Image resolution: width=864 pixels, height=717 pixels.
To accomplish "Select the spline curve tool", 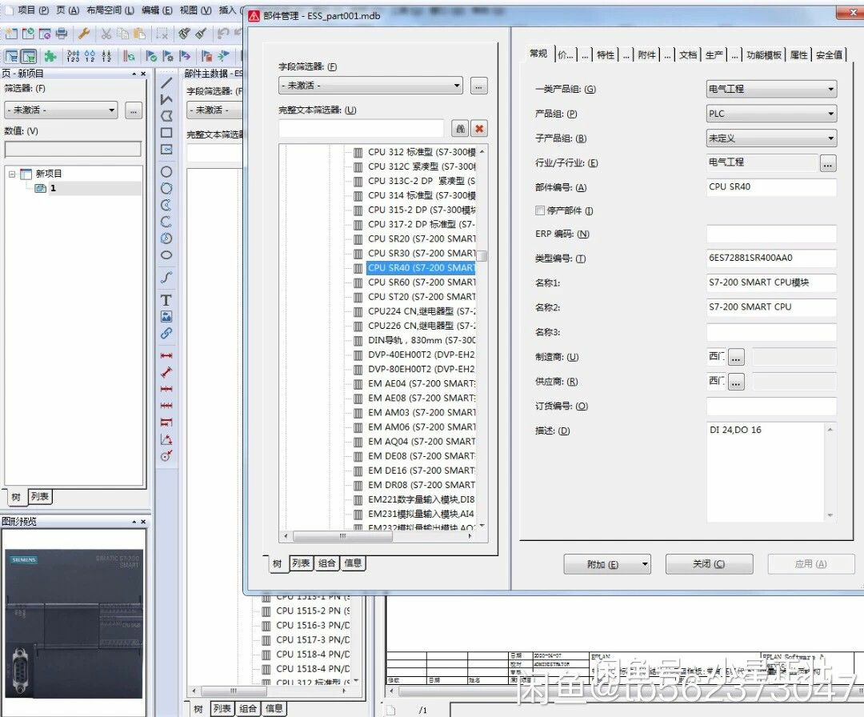I will (166, 277).
